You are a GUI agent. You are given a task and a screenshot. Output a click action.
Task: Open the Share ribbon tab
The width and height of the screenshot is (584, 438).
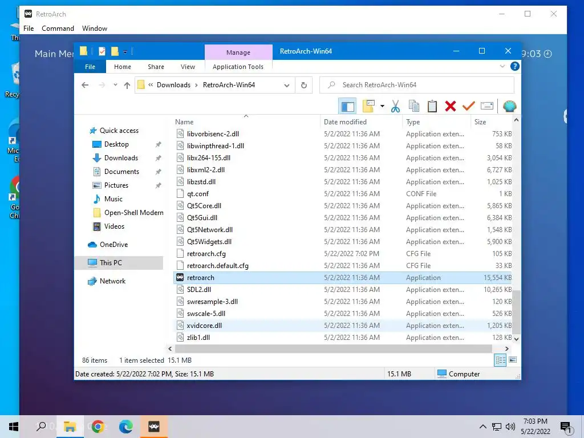click(156, 67)
